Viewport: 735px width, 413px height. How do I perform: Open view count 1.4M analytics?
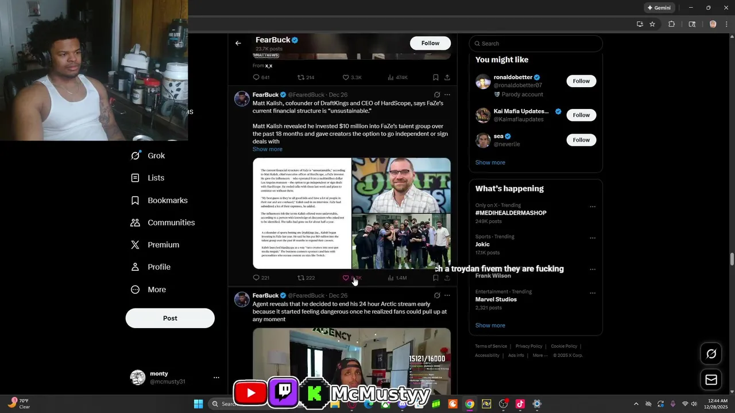[390, 278]
